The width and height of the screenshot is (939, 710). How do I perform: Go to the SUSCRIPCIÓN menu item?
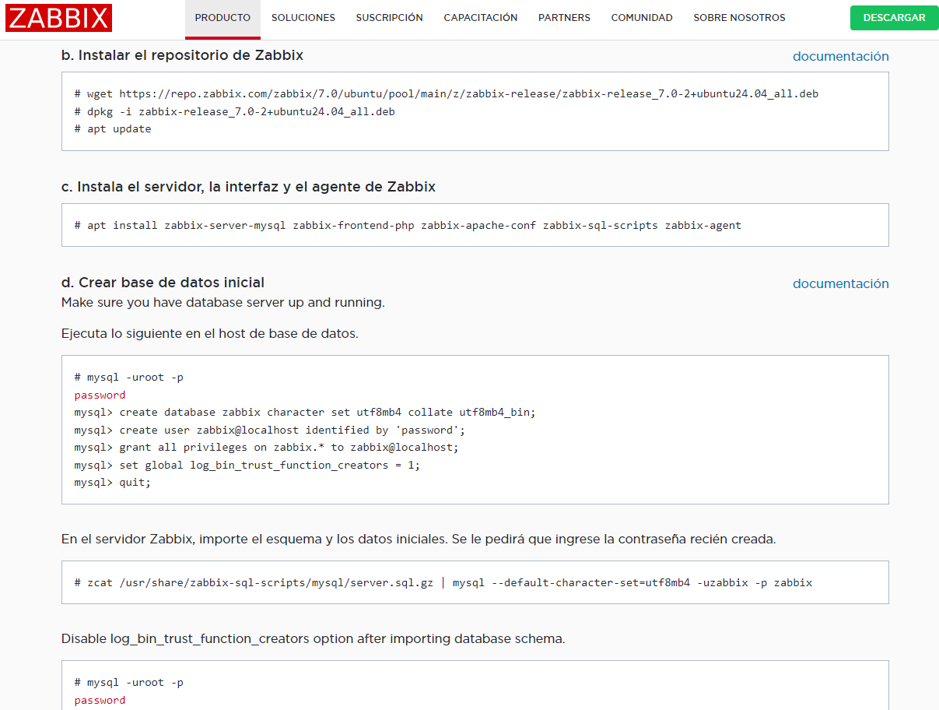(389, 18)
